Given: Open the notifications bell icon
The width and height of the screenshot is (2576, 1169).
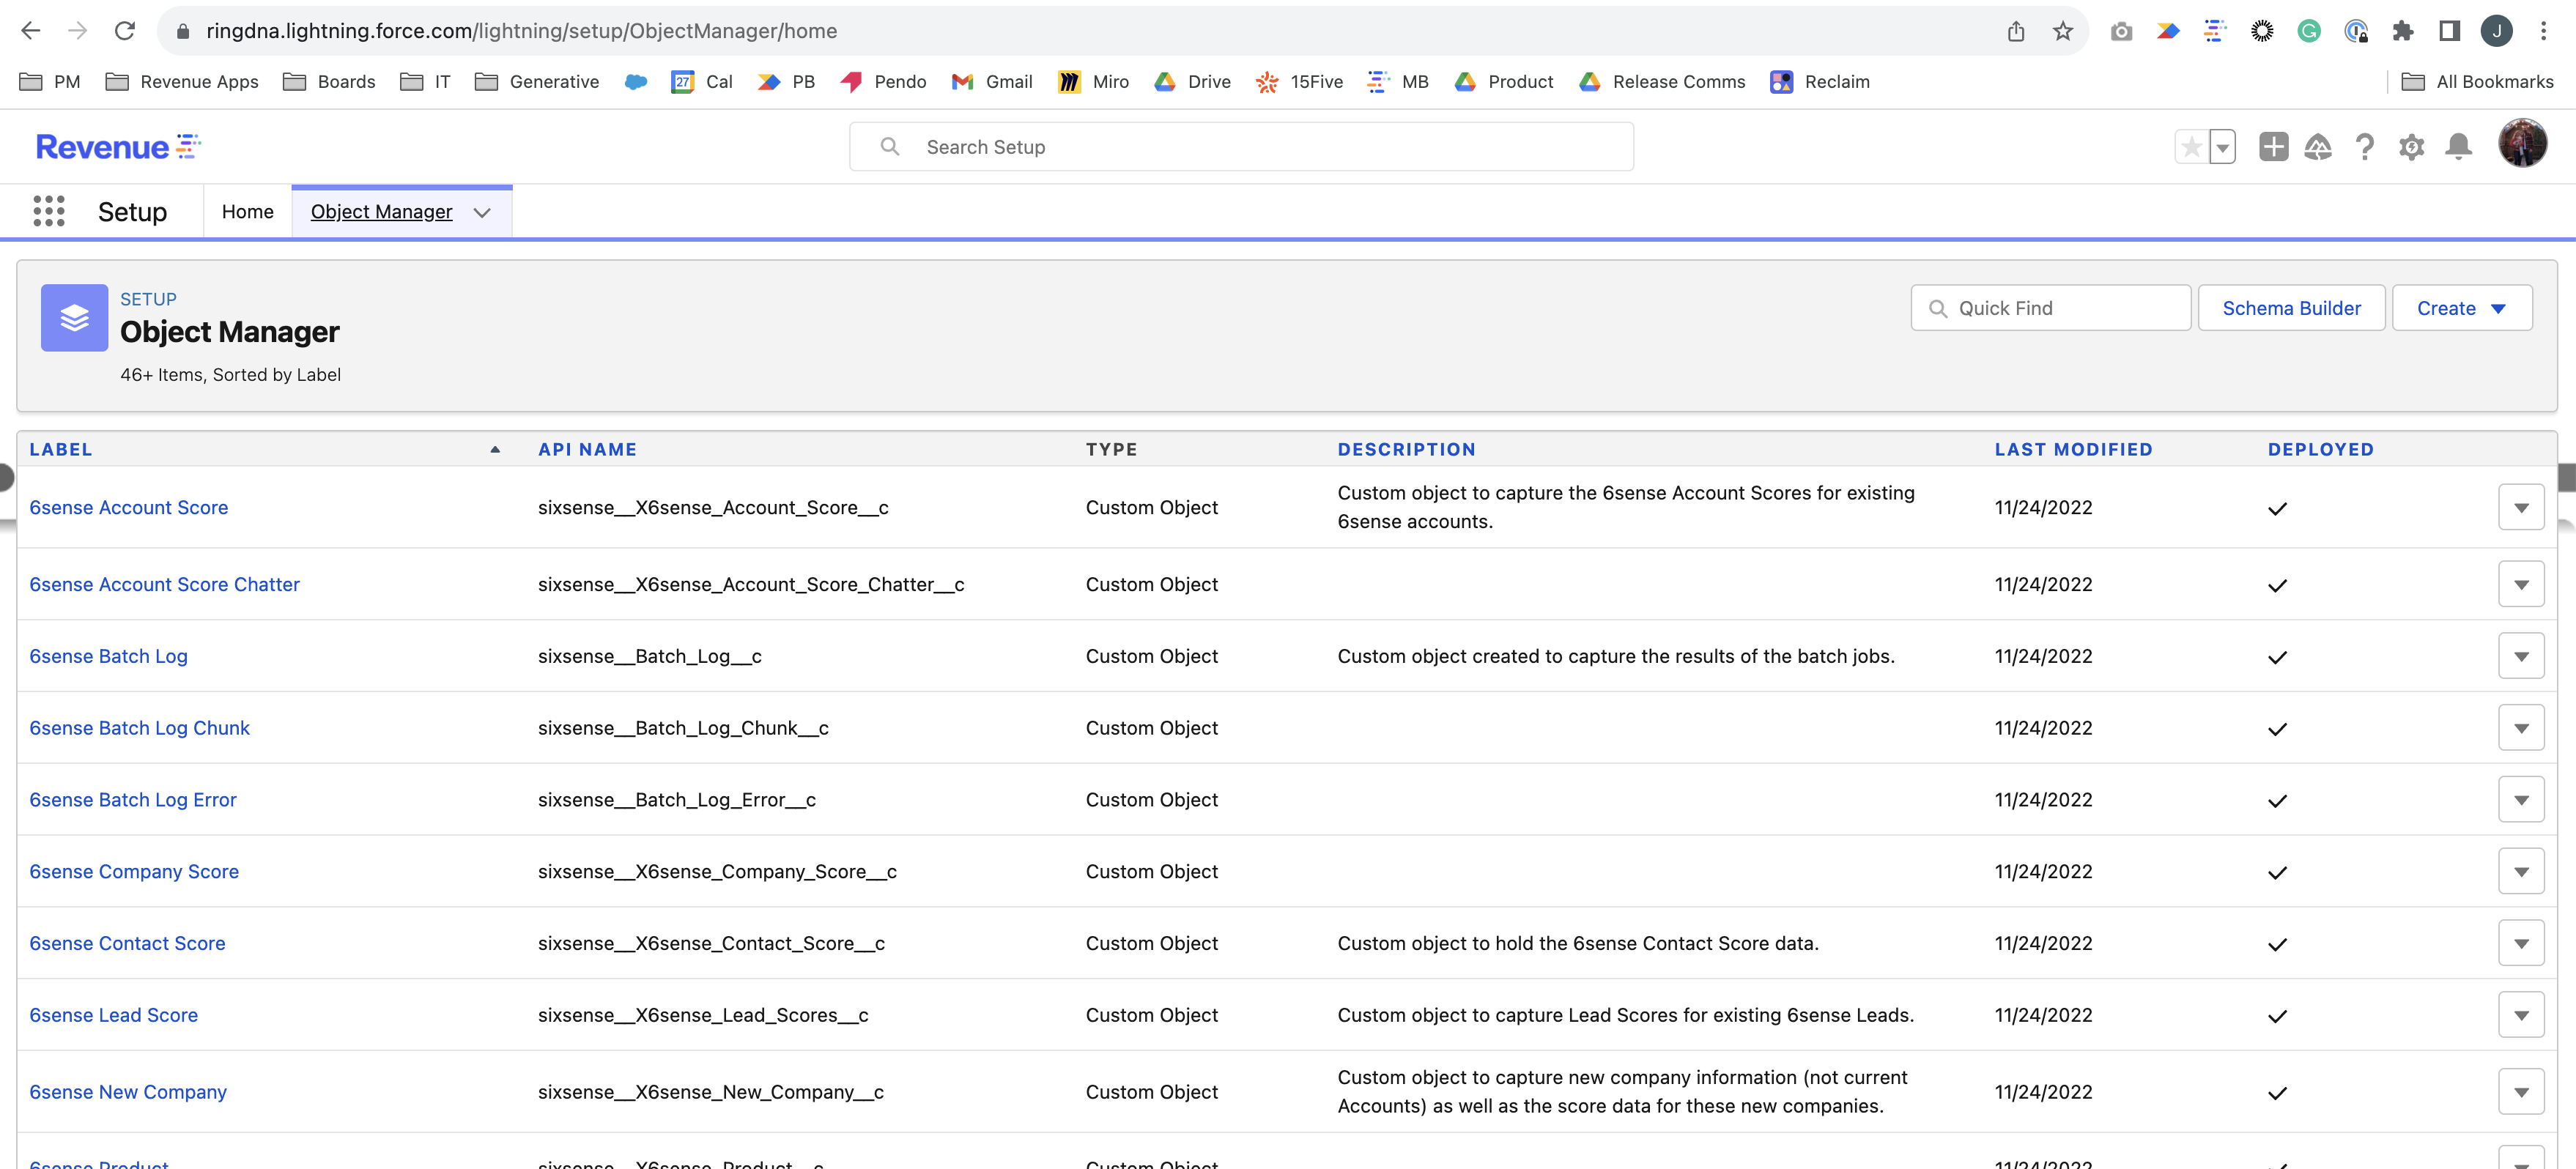Looking at the screenshot, I should 2459,147.
